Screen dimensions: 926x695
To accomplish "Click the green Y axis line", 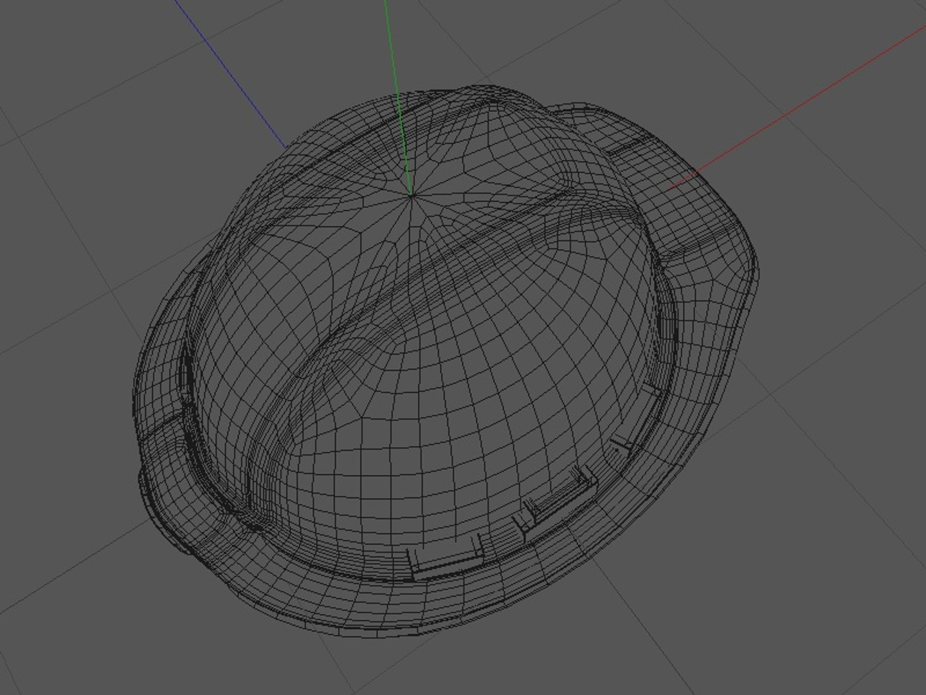I will (398, 97).
